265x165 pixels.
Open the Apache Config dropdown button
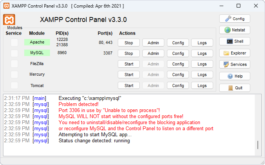click(178, 43)
